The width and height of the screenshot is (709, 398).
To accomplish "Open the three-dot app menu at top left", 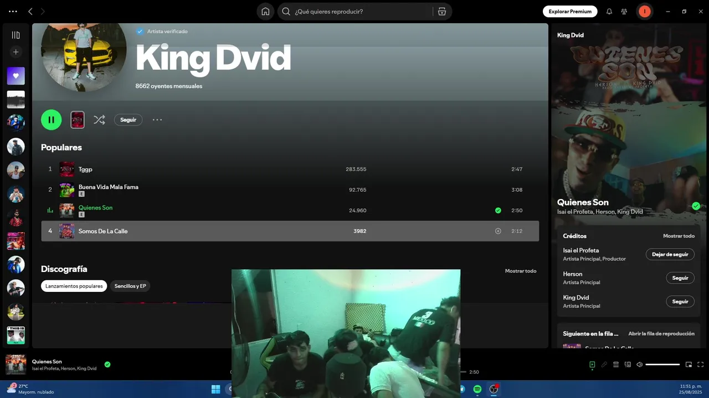I will pyautogui.click(x=13, y=11).
